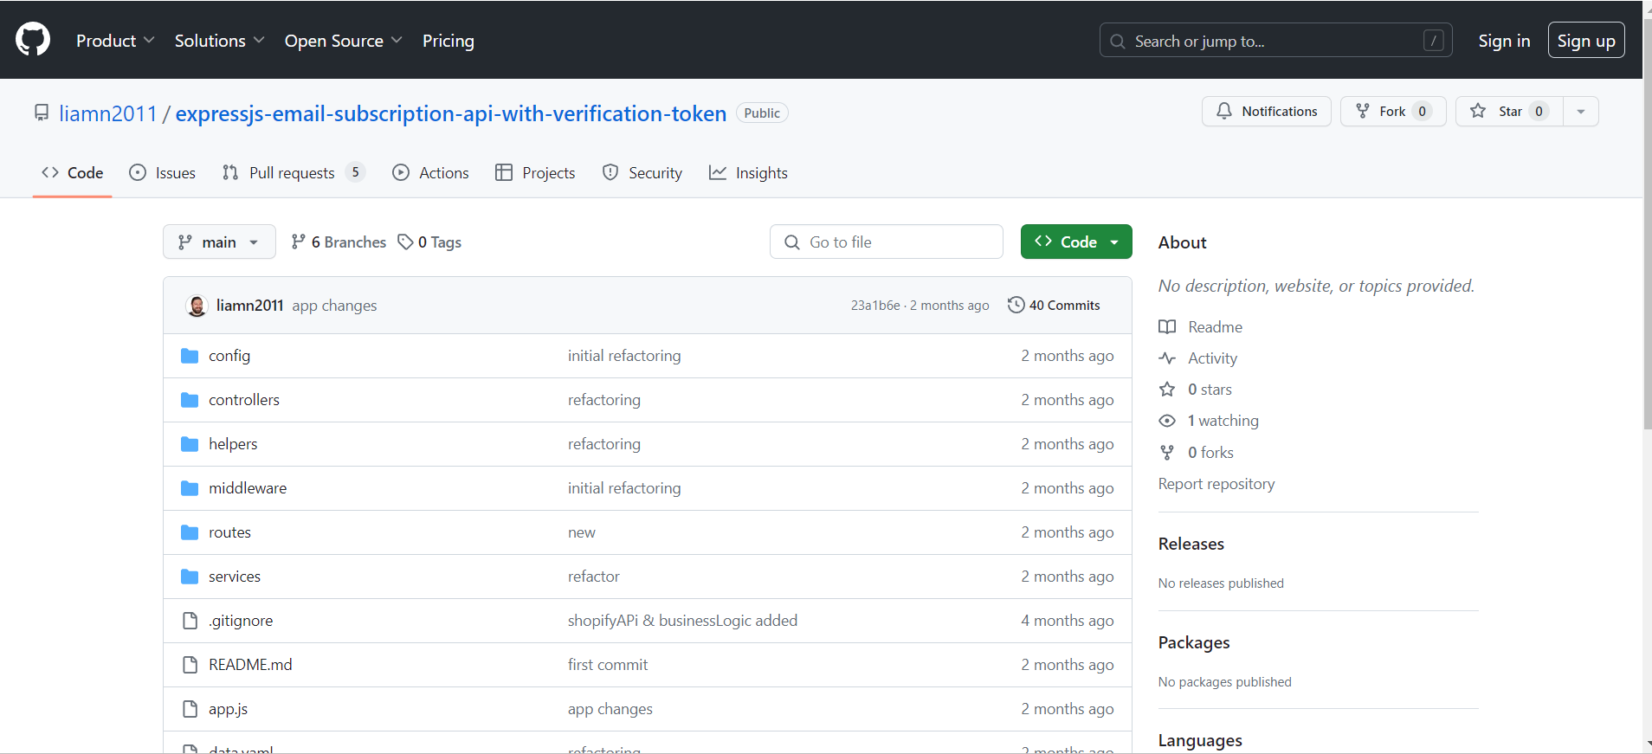Click the config folder icon
This screenshot has width=1652, height=754.
point(190,356)
